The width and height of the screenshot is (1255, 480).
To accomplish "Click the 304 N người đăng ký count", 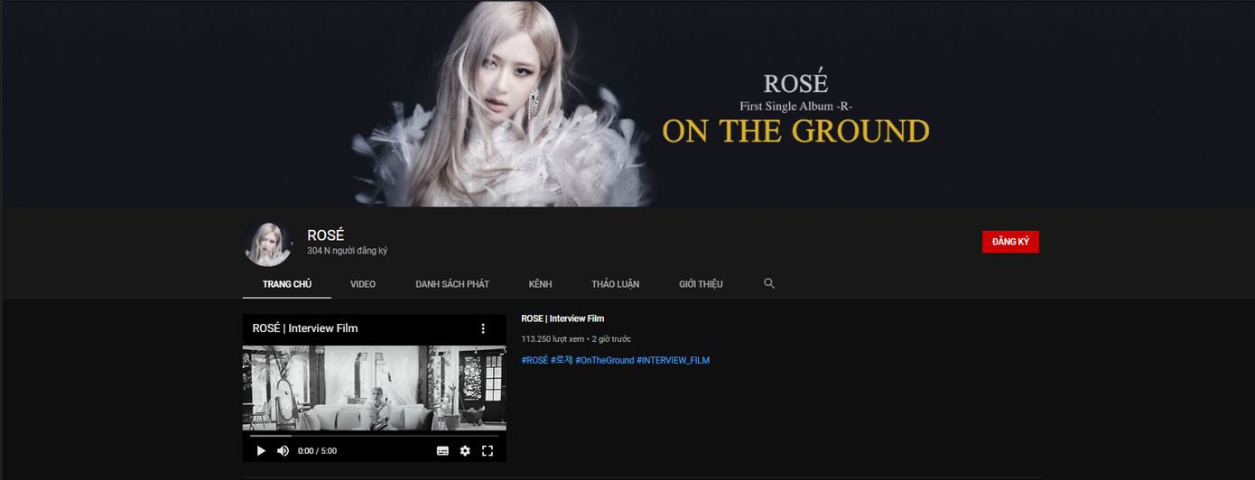I will point(347,251).
